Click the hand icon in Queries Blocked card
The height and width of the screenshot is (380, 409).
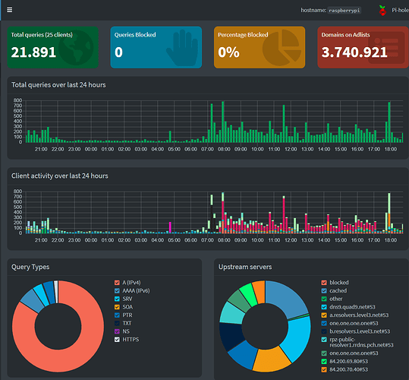pos(182,48)
